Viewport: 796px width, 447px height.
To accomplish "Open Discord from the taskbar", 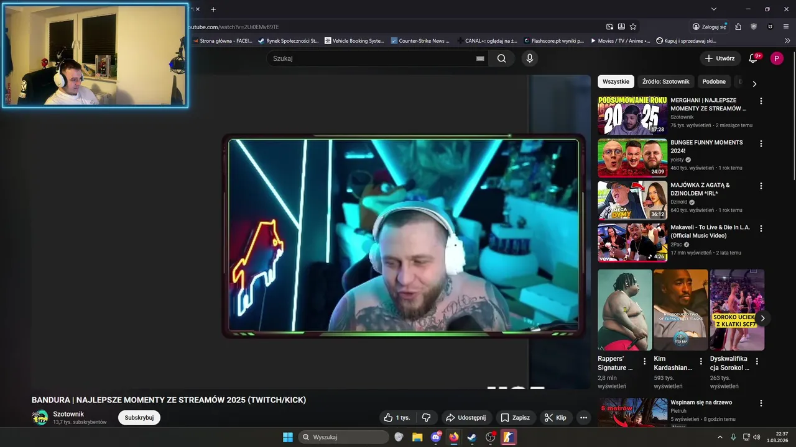I will pos(436,437).
